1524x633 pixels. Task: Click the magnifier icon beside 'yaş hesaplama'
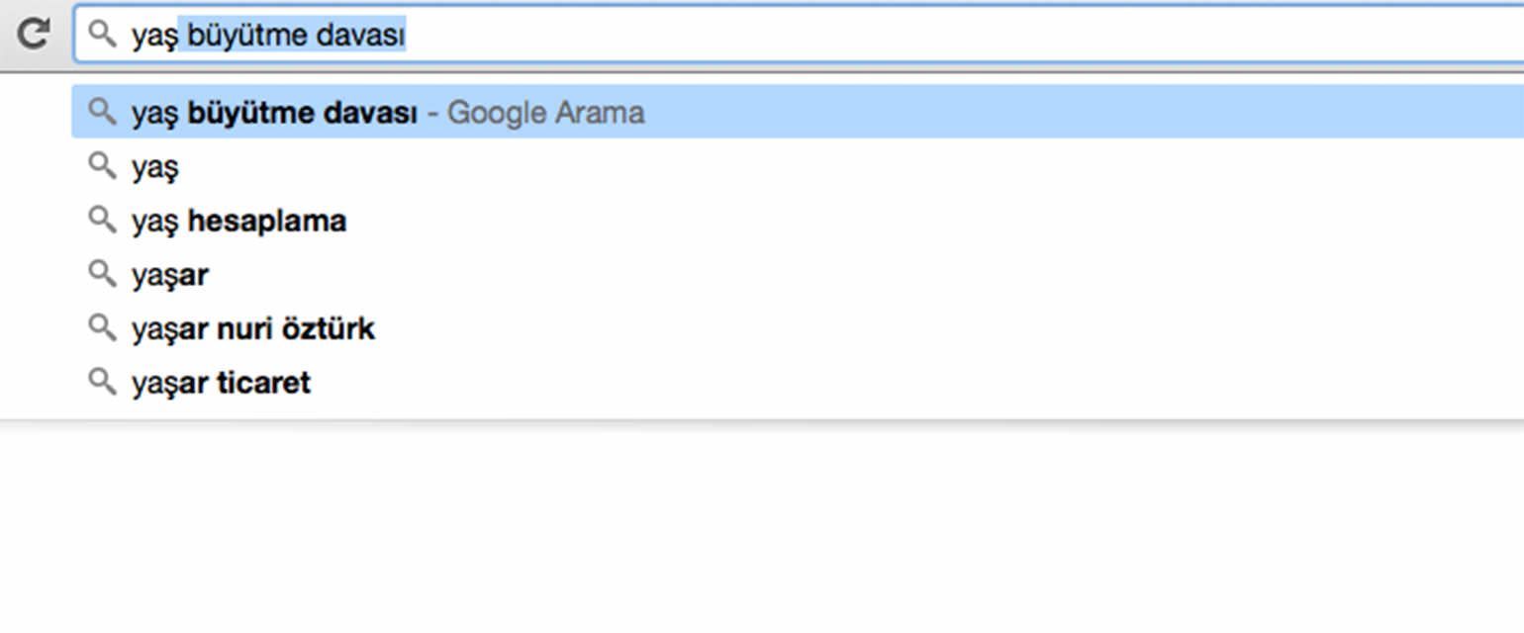pos(102,219)
